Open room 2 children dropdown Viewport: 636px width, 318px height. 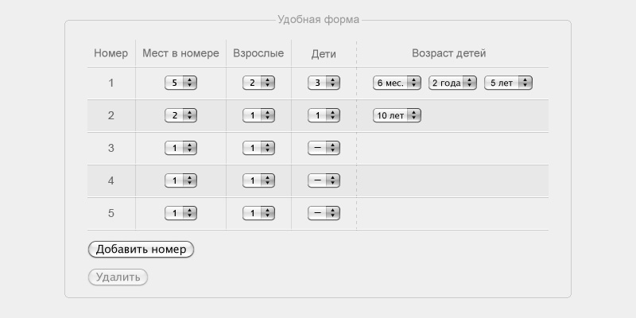coord(324,115)
